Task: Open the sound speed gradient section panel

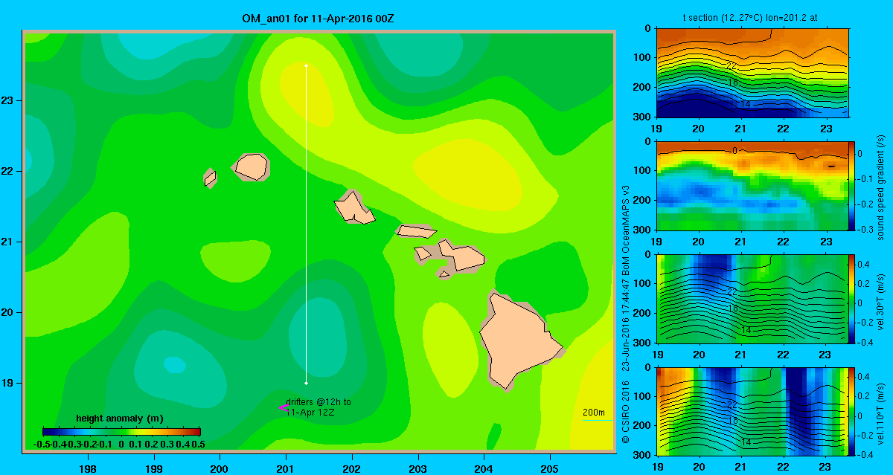Action: (753, 185)
